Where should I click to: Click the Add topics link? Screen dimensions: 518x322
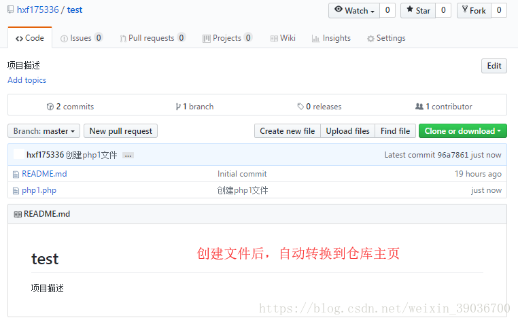pyautogui.click(x=27, y=80)
